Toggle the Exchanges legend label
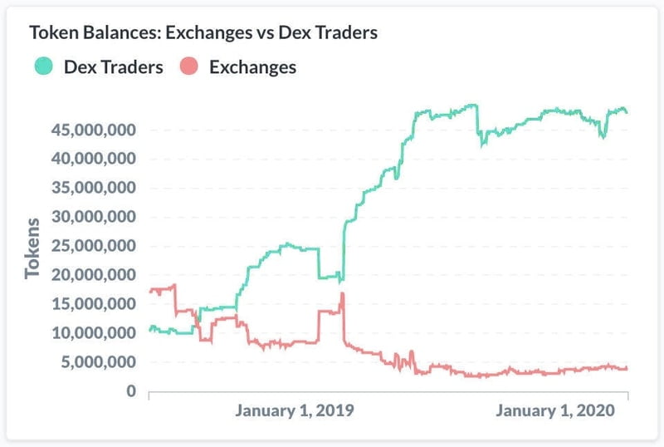Viewport: 664px width, 447px height. click(x=253, y=67)
